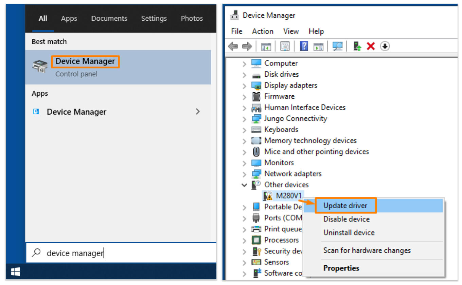Viewport: 462px width, 285px height.
Task: Collapse the Other devices category
Action: coord(244,185)
